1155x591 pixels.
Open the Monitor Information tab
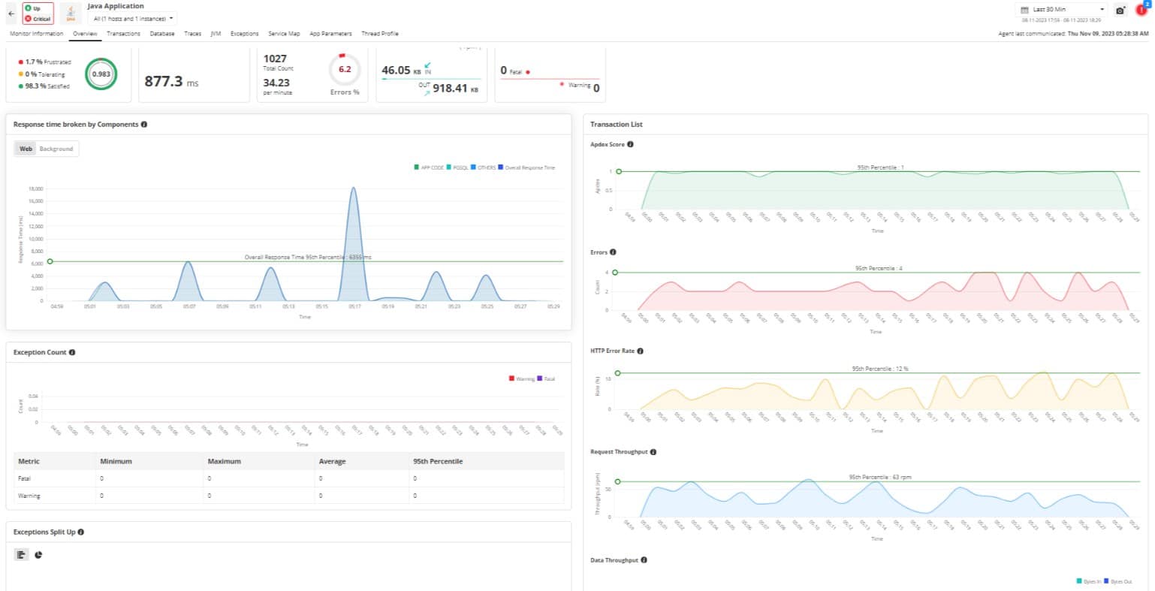37,34
